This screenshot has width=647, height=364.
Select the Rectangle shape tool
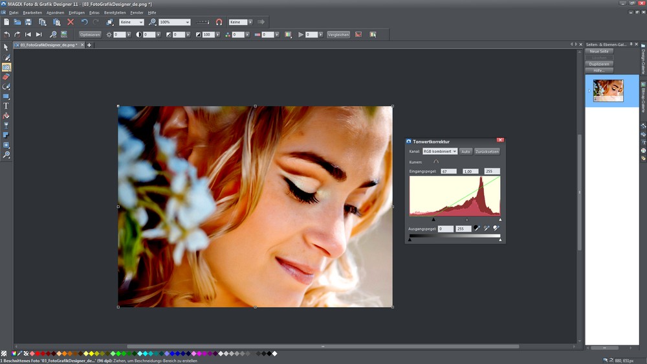(x=6, y=97)
